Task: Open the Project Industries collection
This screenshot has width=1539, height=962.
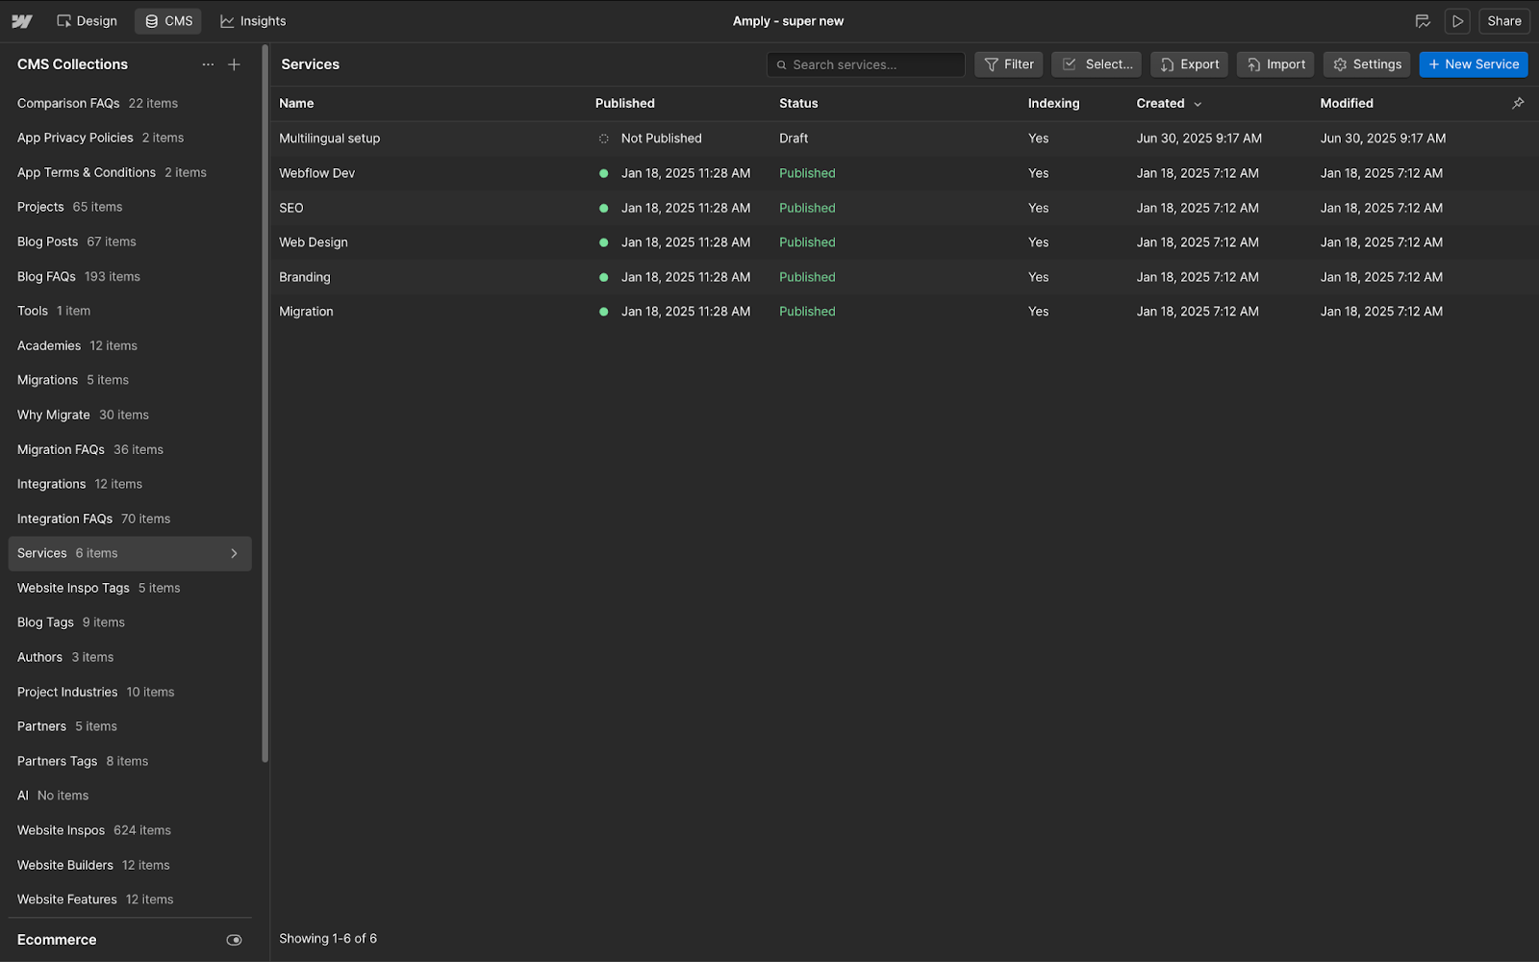Action: click(x=130, y=692)
